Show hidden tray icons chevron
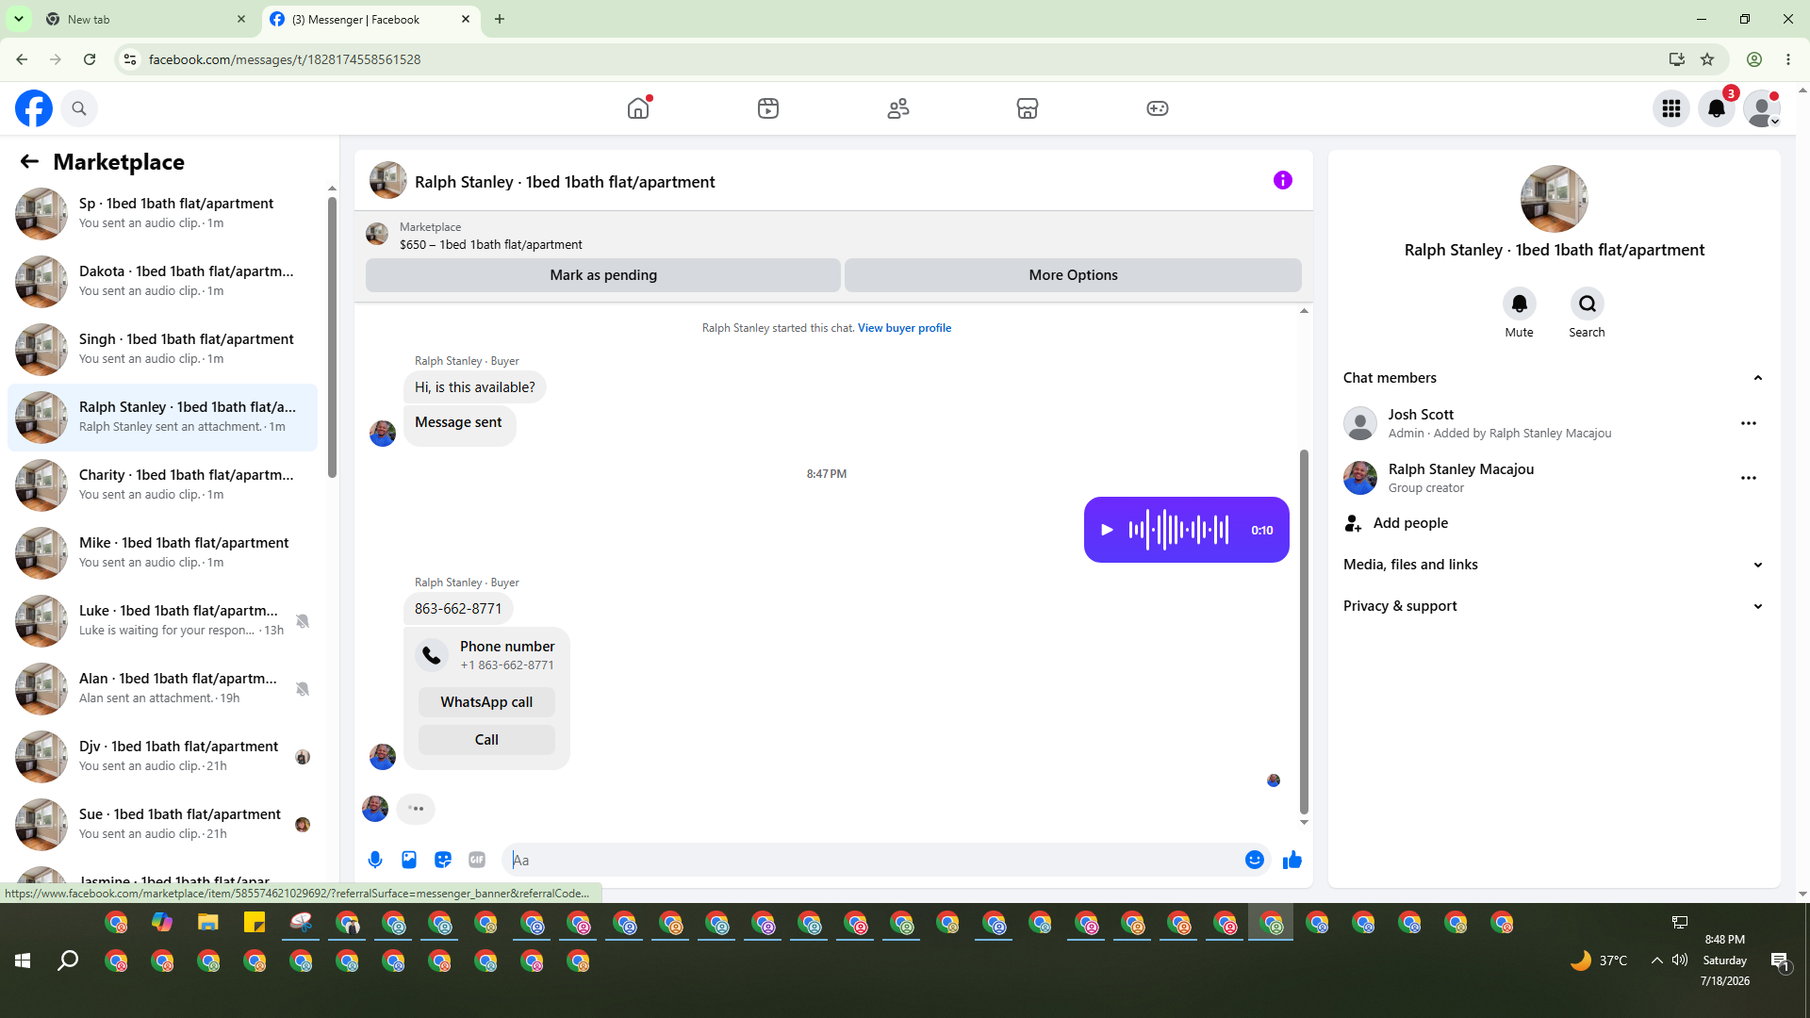Screen dimensions: 1810x1018 1656,961
